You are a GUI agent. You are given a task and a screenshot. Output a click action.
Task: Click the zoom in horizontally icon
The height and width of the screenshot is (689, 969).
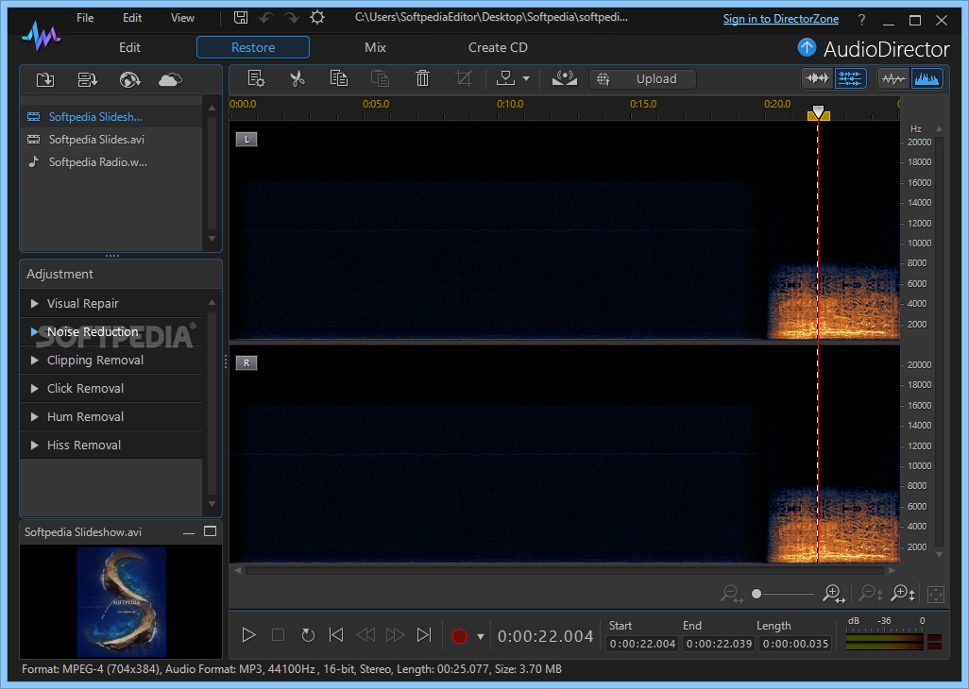tap(834, 594)
